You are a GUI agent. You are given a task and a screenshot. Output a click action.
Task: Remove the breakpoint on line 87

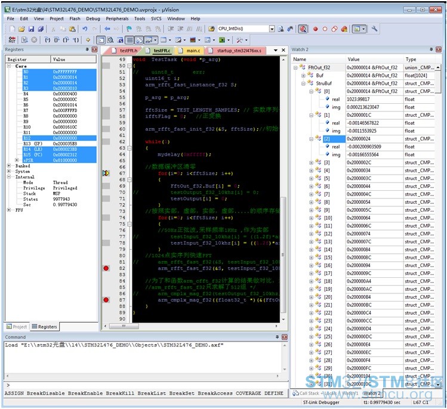106,300
